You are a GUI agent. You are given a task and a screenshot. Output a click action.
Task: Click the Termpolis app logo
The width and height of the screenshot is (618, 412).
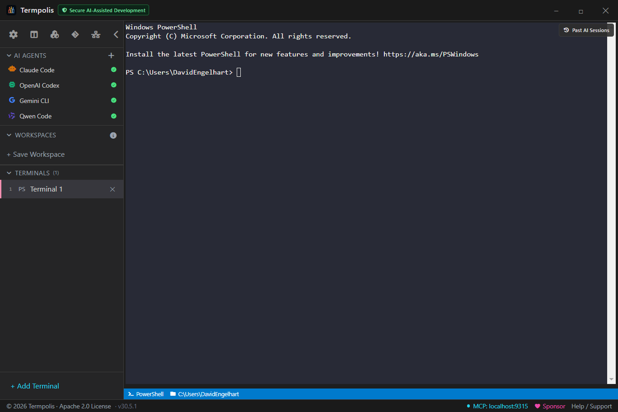tap(11, 10)
